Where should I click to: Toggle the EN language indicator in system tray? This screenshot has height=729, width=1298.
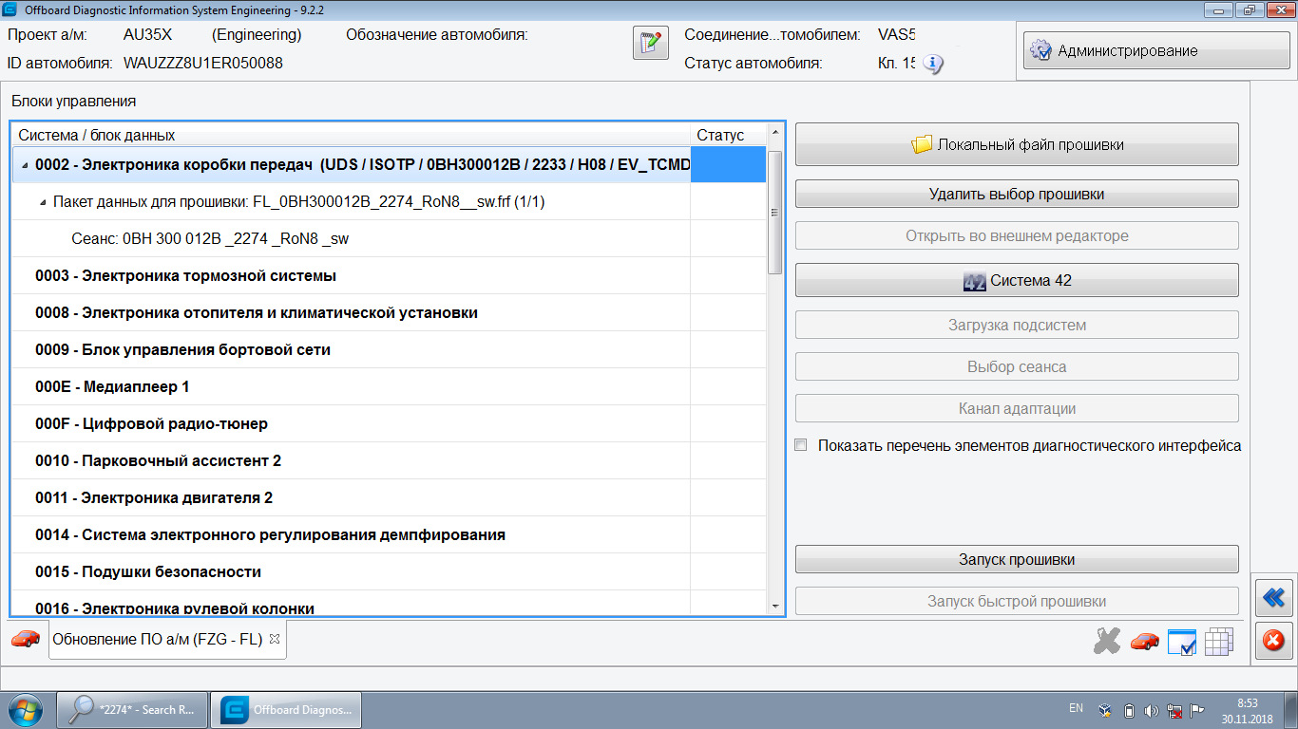click(1077, 709)
